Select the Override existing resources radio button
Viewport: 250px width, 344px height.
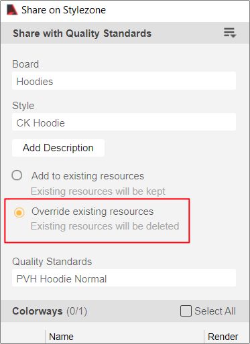[x=19, y=212]
